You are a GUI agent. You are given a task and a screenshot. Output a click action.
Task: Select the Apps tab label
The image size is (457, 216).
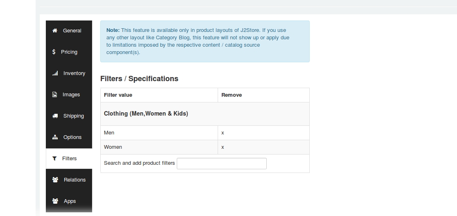70,201
